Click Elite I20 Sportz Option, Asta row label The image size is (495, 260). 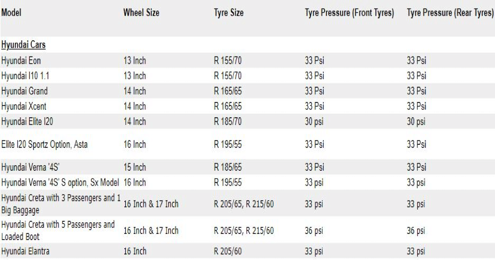point(45,145)
